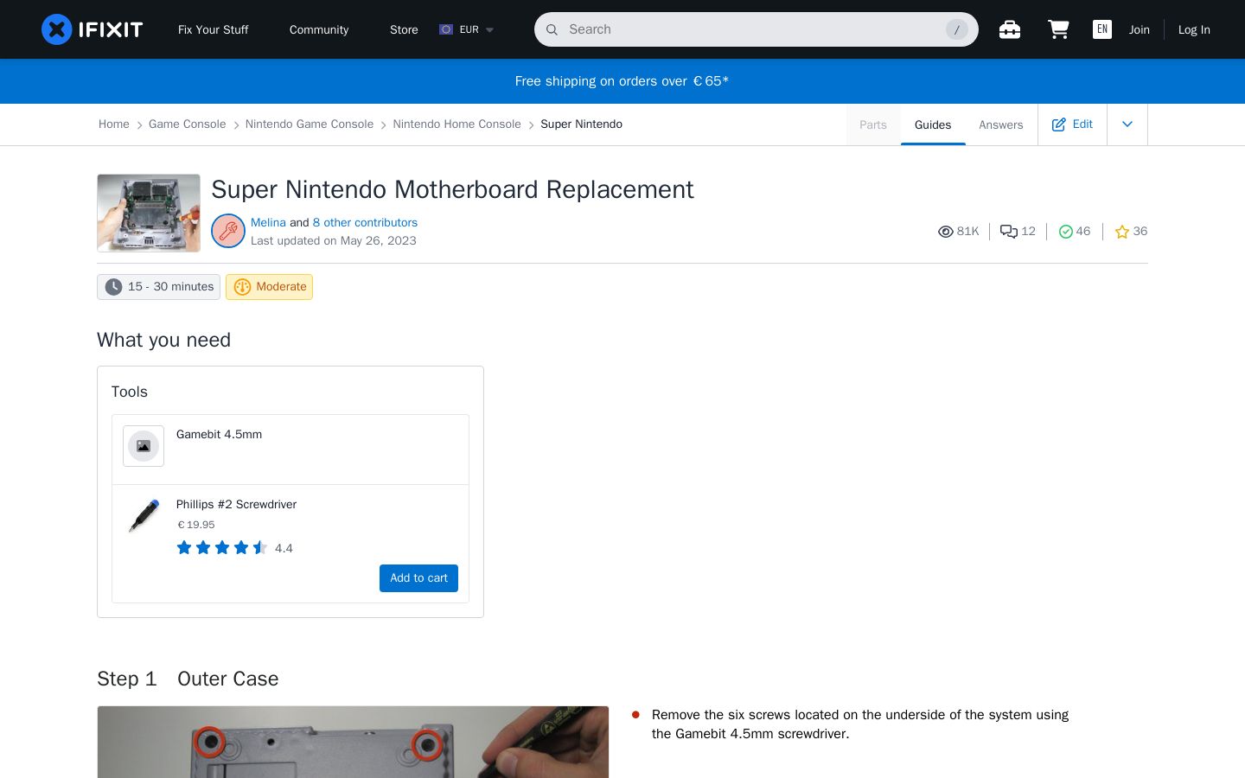
Task: Switch to the Guides tab
Action: pyautogui.click(x=933, y=124)
